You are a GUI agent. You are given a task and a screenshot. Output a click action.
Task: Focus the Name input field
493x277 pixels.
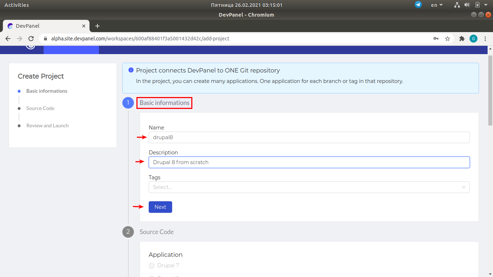point(309,137)
